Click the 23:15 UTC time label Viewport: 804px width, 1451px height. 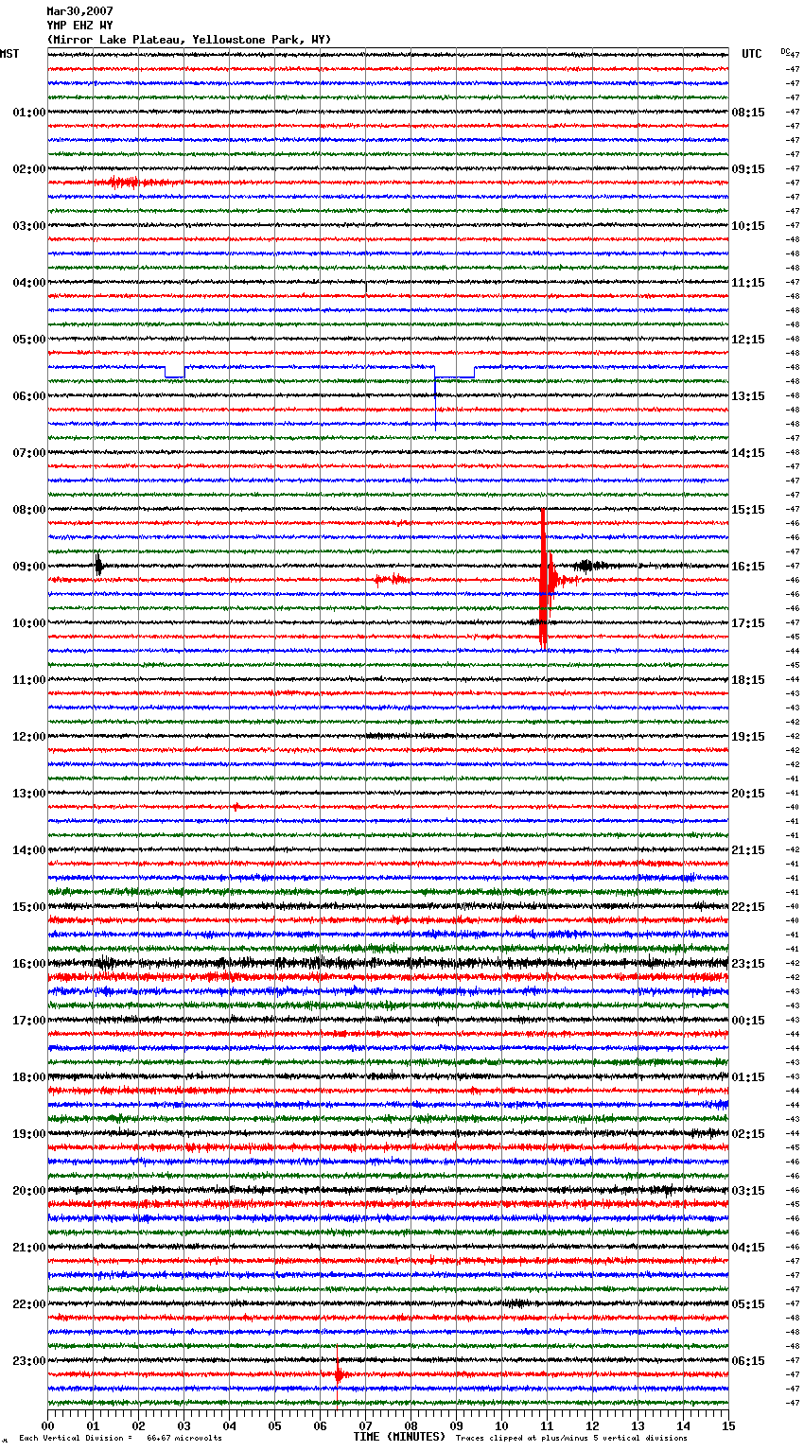tap(748, 964)
